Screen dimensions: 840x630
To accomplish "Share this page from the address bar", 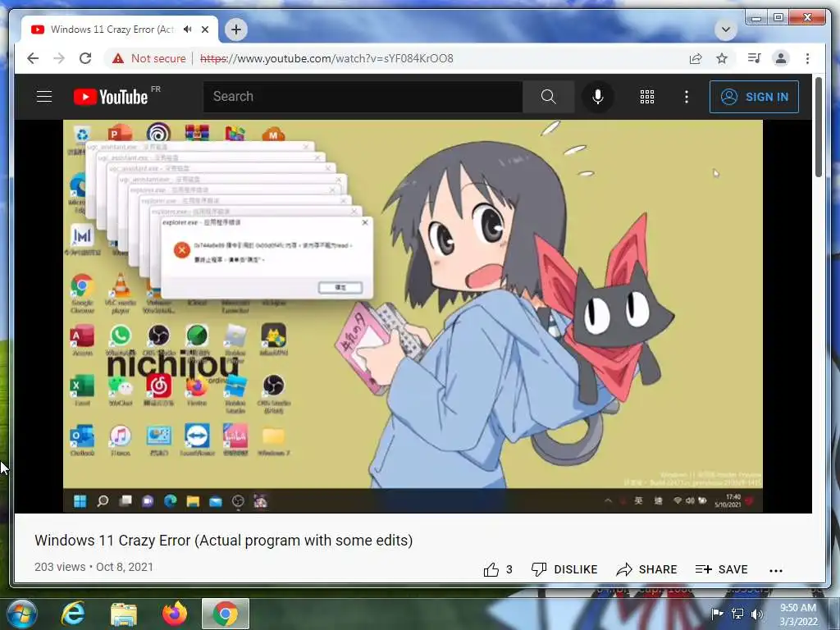I will 696,58.
